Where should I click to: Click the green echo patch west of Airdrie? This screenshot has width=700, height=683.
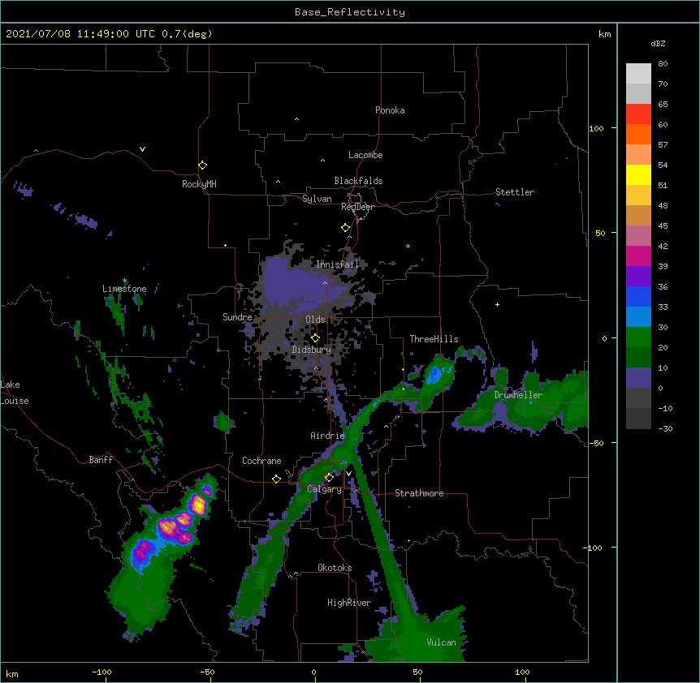click(x=223, y=422)
